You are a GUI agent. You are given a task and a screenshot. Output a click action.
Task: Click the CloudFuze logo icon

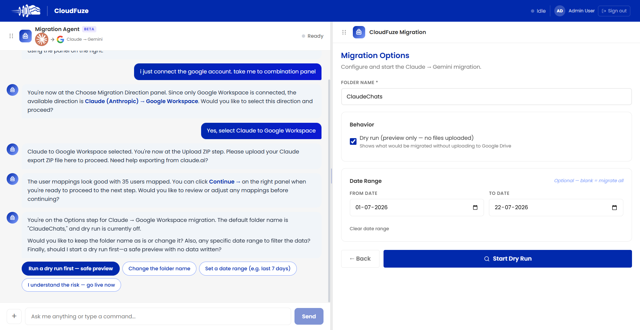point(26,11)
